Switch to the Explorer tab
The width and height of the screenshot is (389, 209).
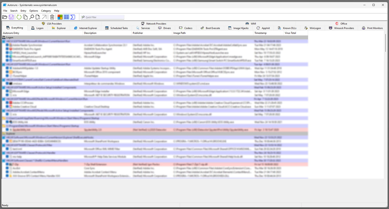coord(58,28)
